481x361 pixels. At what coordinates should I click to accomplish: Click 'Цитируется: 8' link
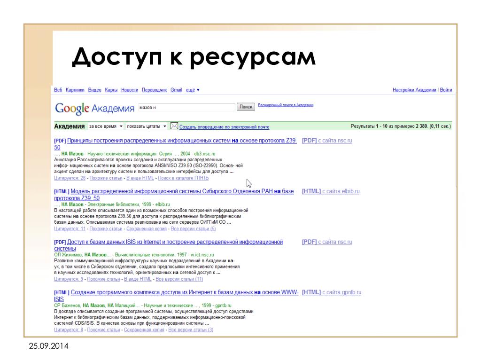coord(69,330)
